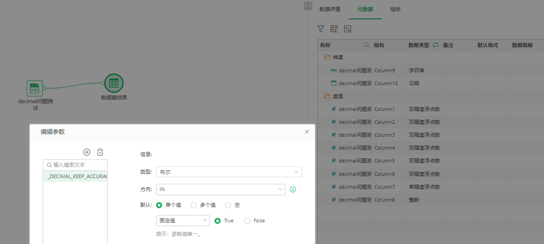Click the search icon in 名称 header

(x=366, y=45)
